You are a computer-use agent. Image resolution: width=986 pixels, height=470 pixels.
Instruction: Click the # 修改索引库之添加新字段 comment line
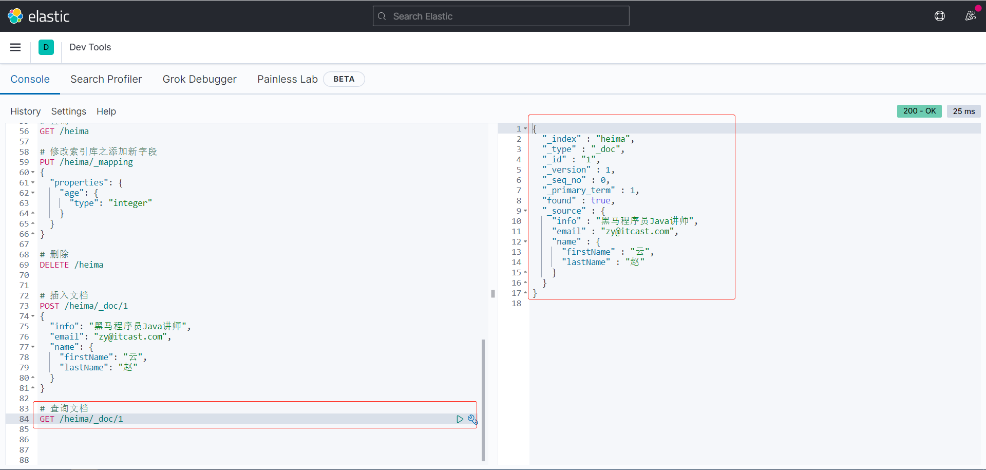tap(99, 152)
